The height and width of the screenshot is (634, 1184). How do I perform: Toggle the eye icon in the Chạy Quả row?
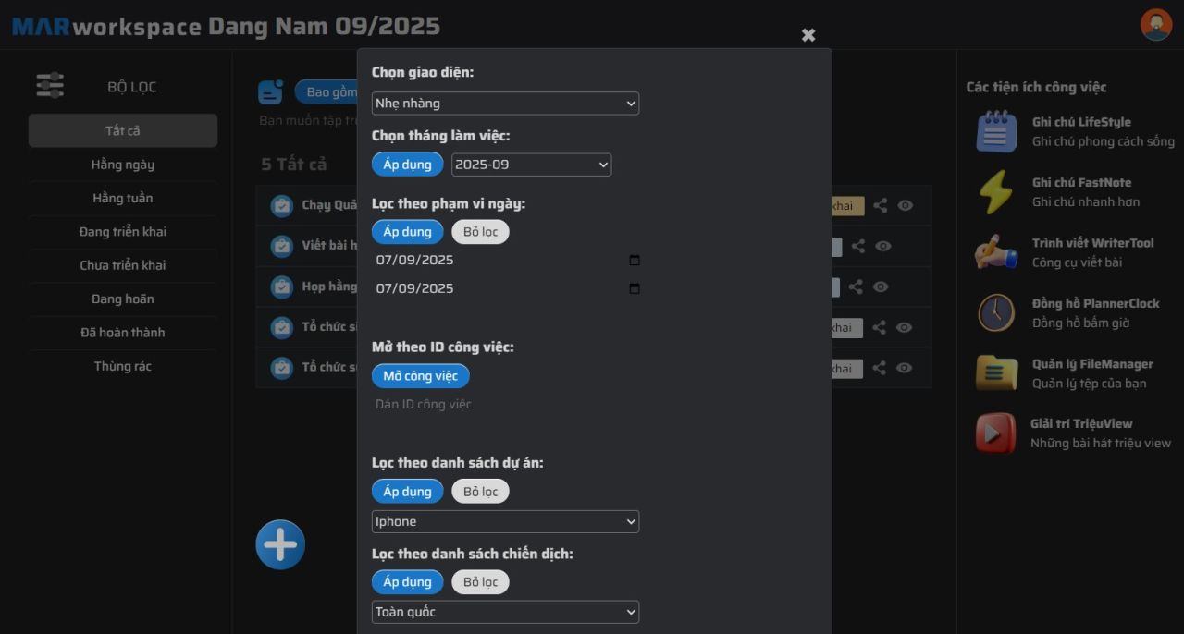tap(906, 205)
